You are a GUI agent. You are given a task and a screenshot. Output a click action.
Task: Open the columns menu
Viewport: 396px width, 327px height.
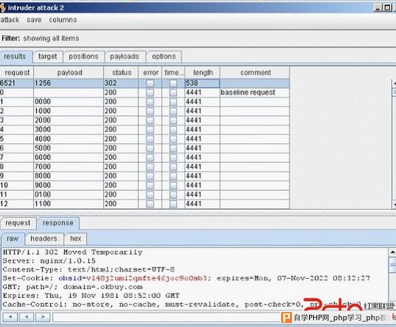click(63, 20)
